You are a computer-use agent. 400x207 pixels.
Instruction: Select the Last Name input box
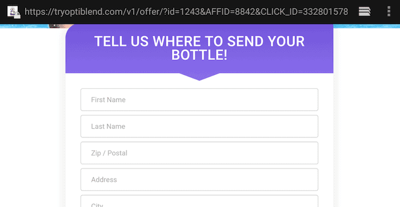point(199,126)
